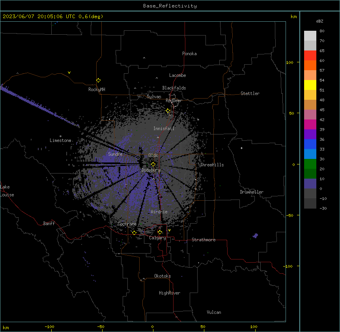
Task: Click the Limestone label
Action: (60, 140)
